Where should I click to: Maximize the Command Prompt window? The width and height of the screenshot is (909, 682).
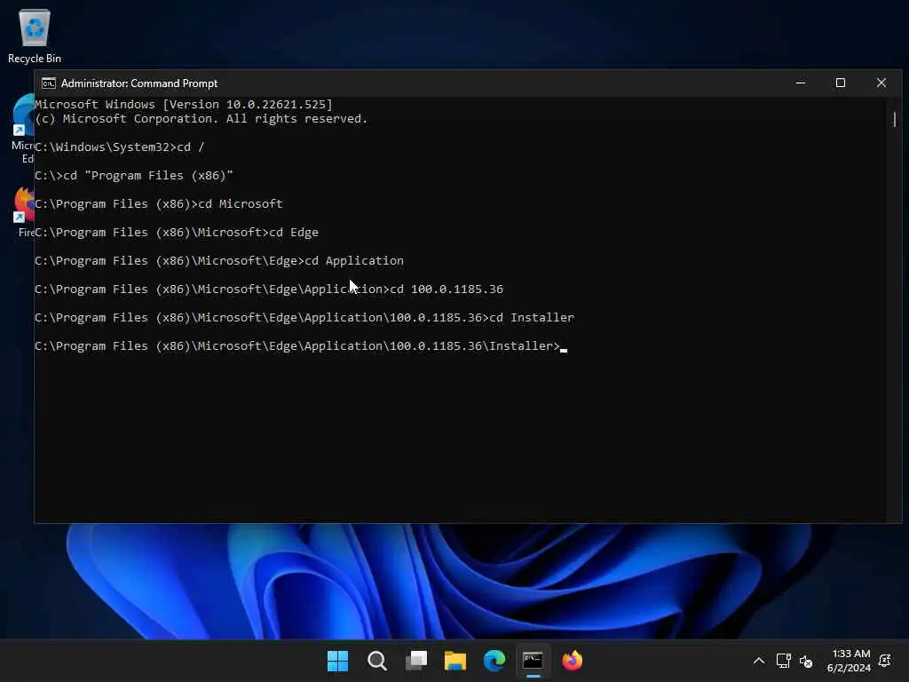point(841,83)
